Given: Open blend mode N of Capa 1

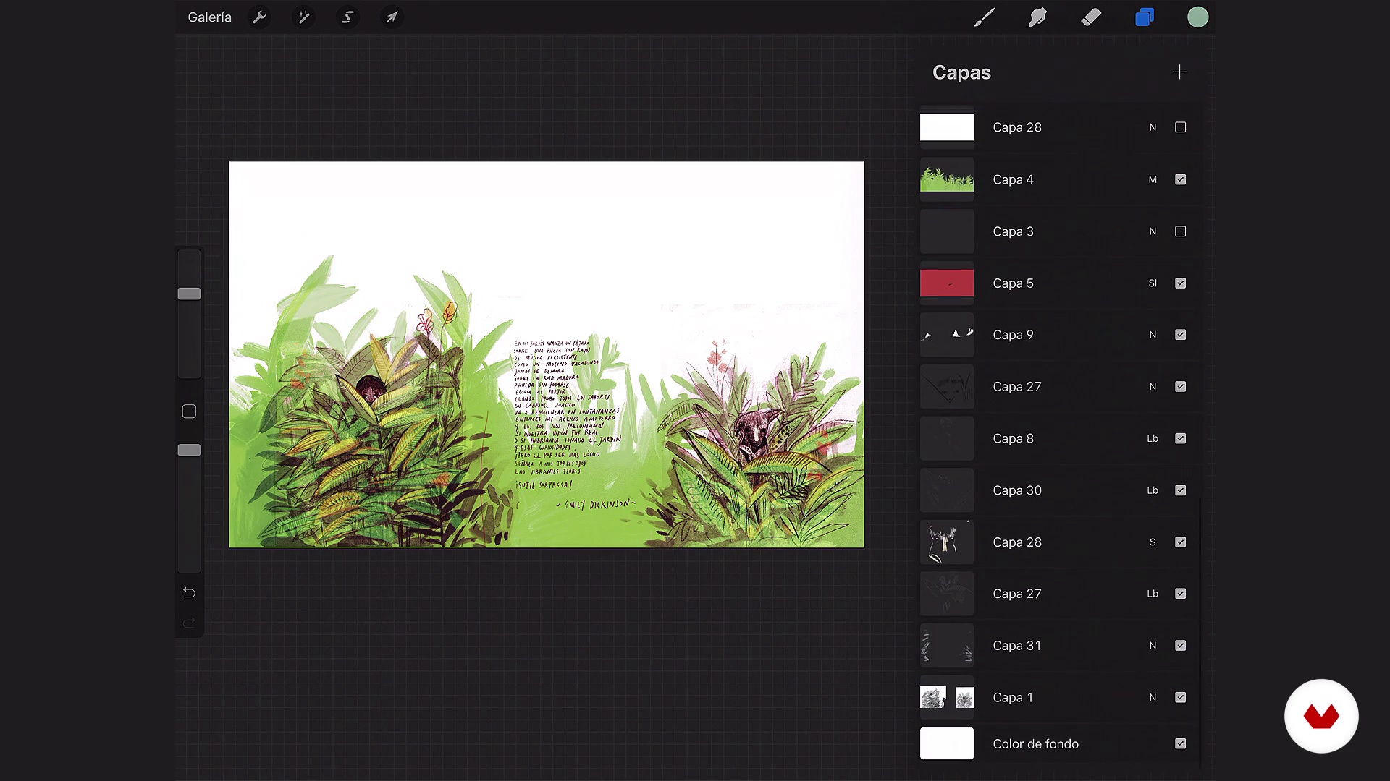Looking at the screenshot, I should pyautogui.click(x=1153, y=698).
